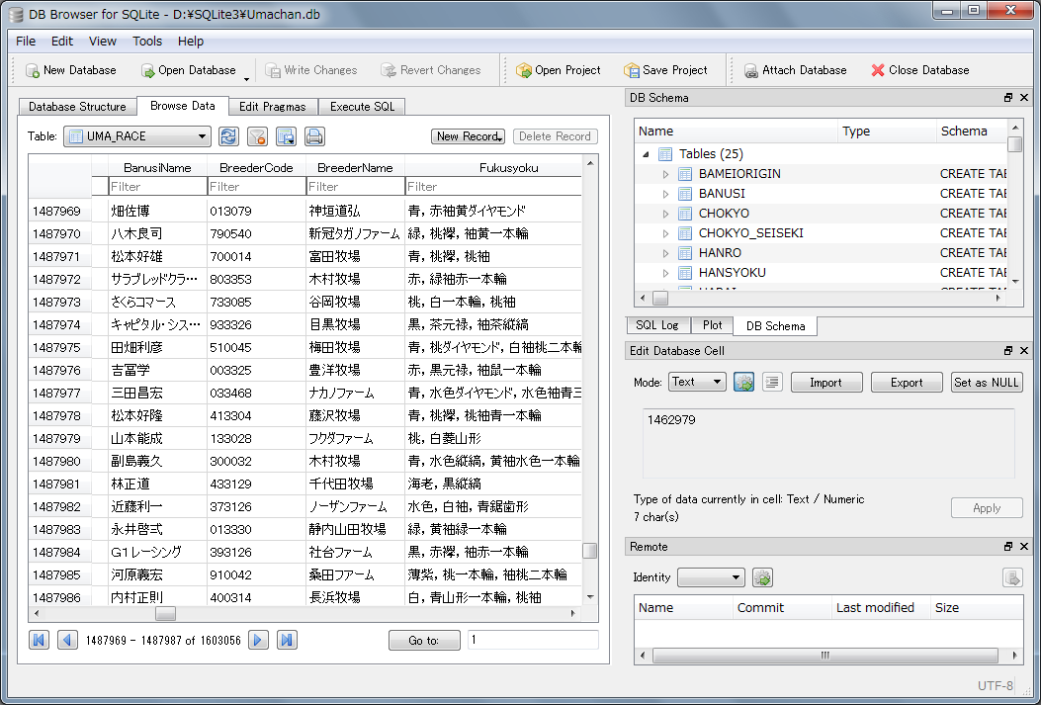Collapse the Tables (25) tree node

pyautogui.click(x=646, y=154)
